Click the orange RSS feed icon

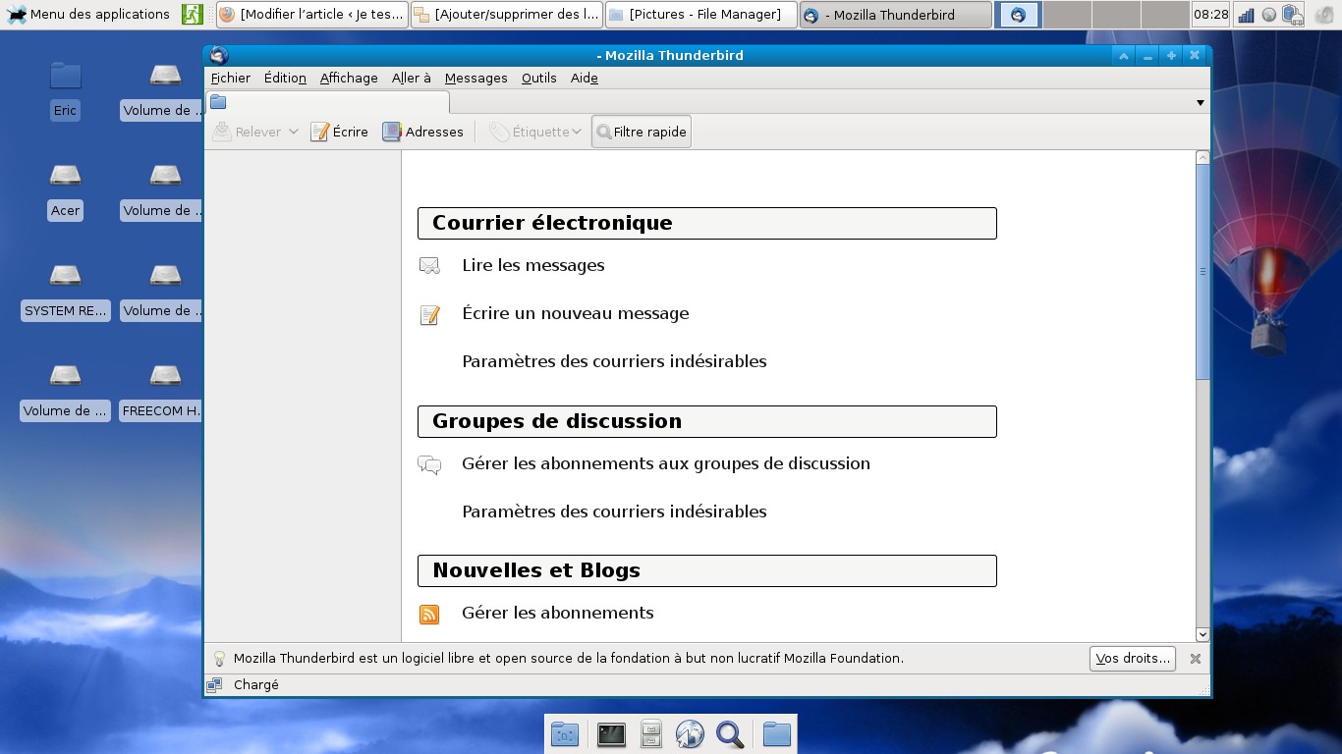[429, 615]
